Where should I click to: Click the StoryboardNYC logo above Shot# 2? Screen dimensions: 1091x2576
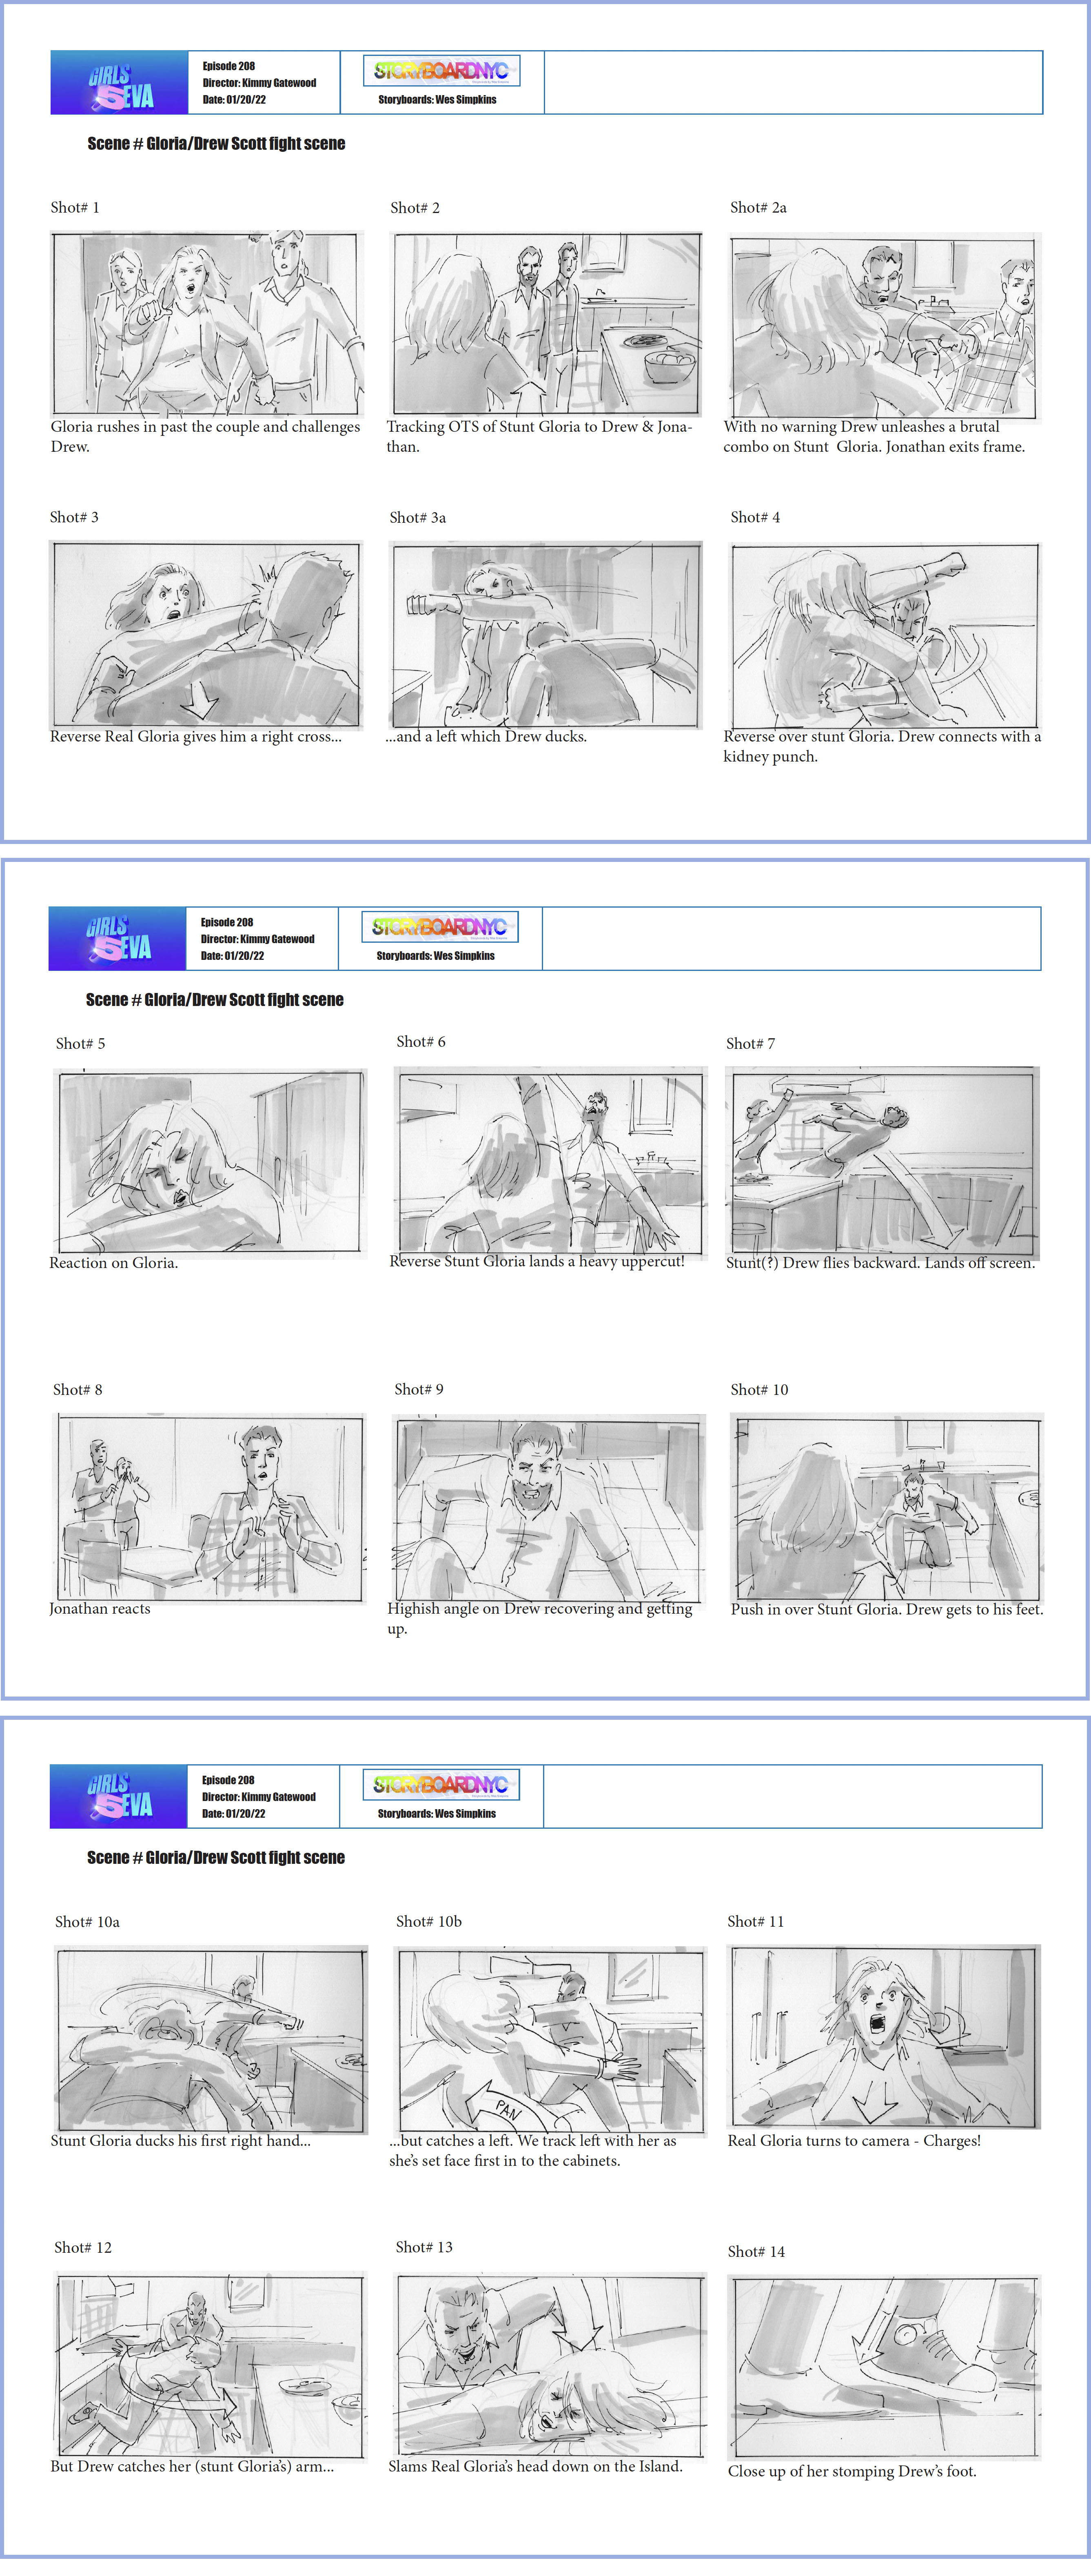coord(441,71)
